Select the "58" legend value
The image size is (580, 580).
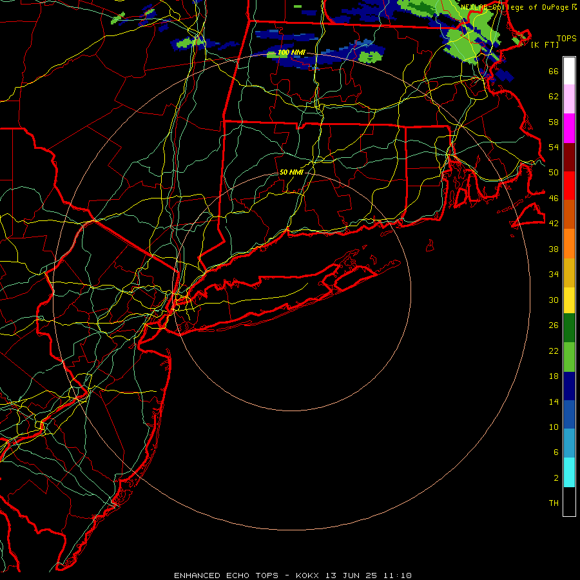pos(554,122)
